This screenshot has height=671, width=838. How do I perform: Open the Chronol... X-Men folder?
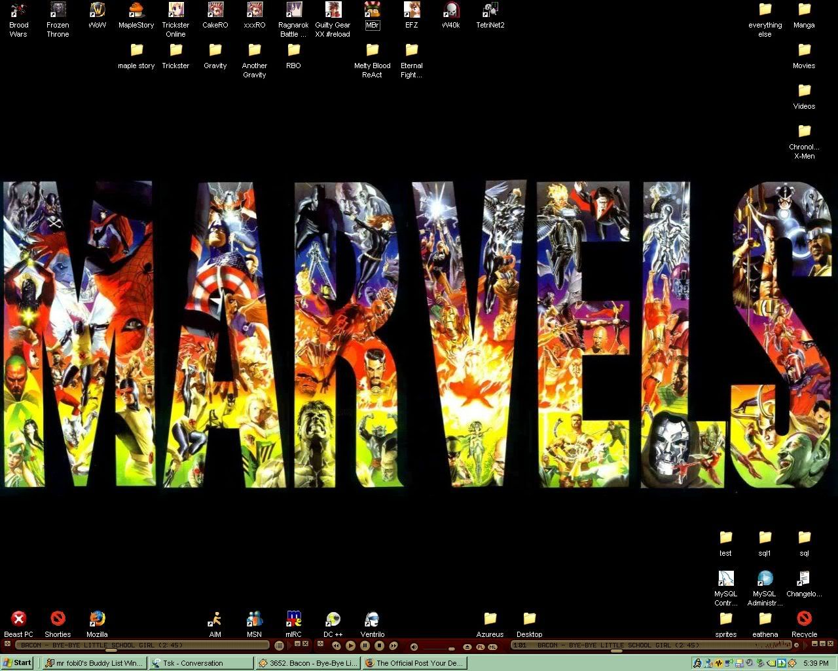click(804, 142)
